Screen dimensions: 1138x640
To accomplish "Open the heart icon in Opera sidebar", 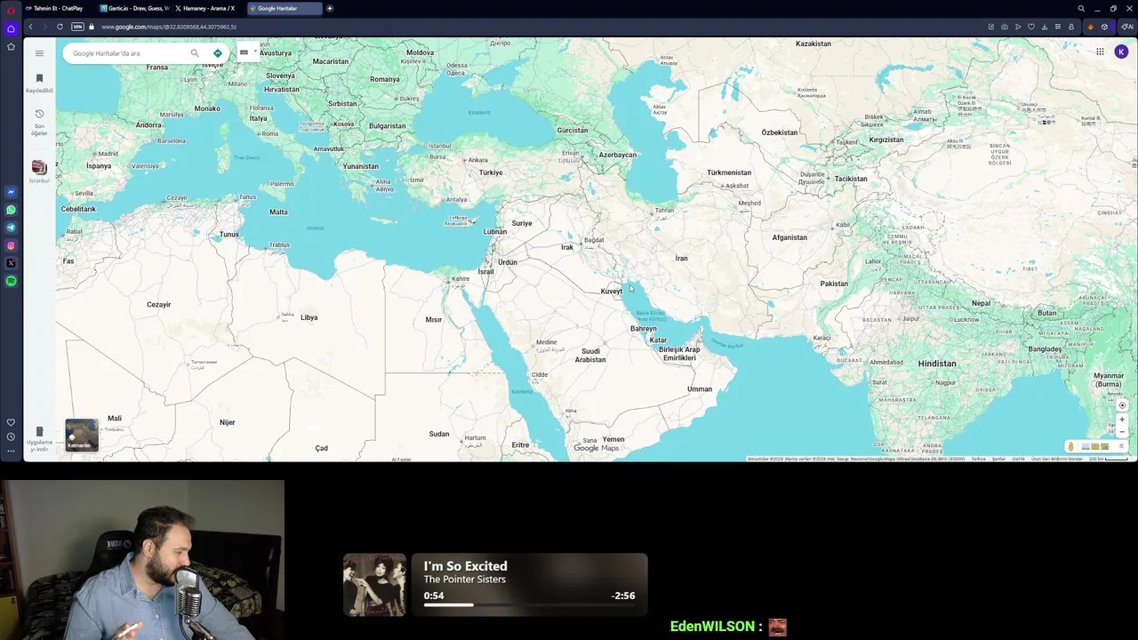I will 11,422.
